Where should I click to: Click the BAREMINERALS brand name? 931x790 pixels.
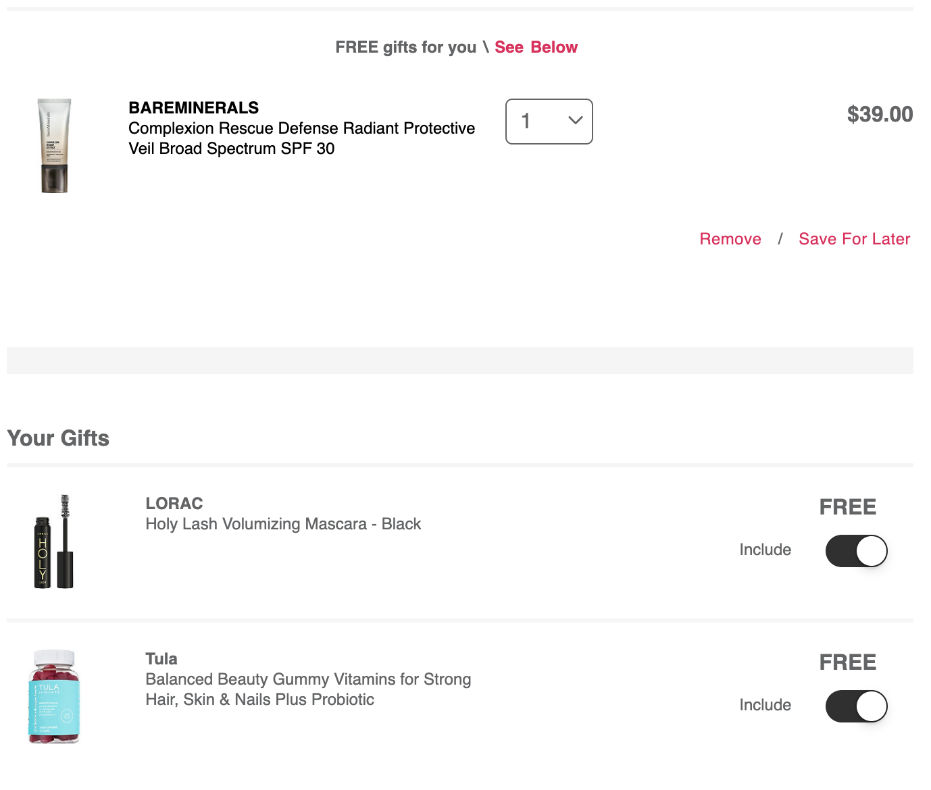194,108
